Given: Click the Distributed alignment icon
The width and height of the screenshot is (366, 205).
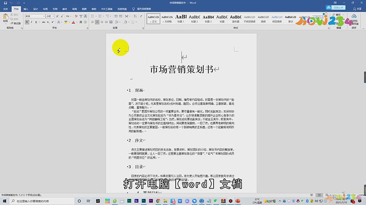Looking at the screenshot, I should [x=111, y=22].
